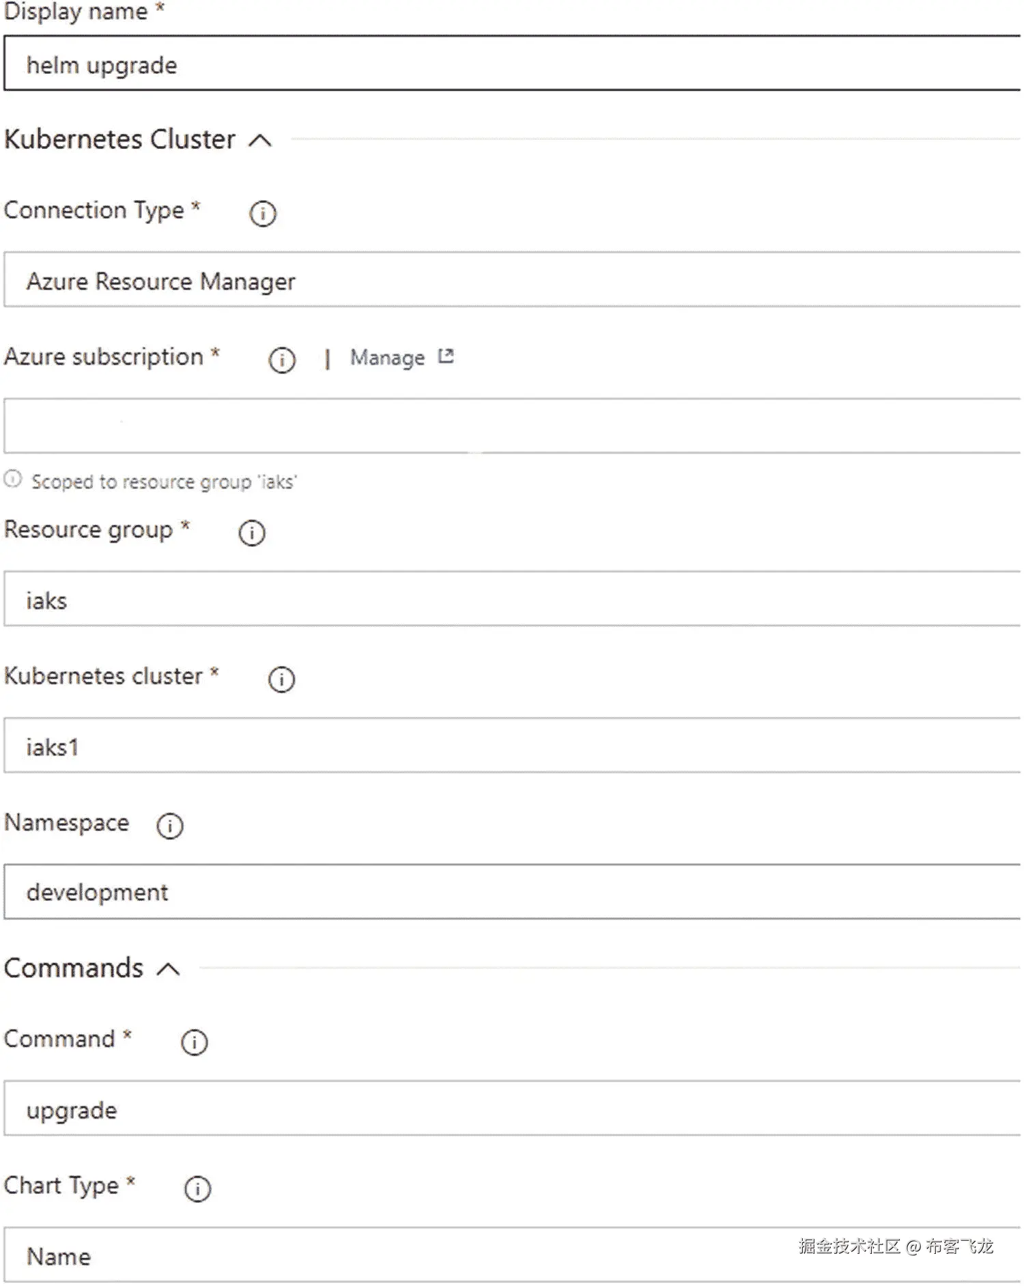Click the Display name field with helm upgrade

(x=512, y=64)
